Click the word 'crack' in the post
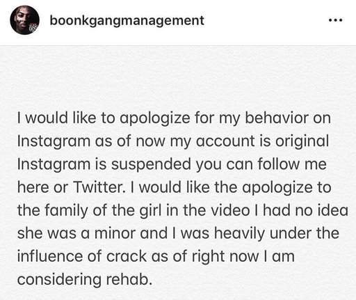 click(127, 256)
